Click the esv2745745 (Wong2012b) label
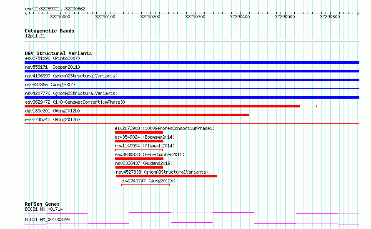The width and height of the screenshot is (371, 229). coord(53,119)
